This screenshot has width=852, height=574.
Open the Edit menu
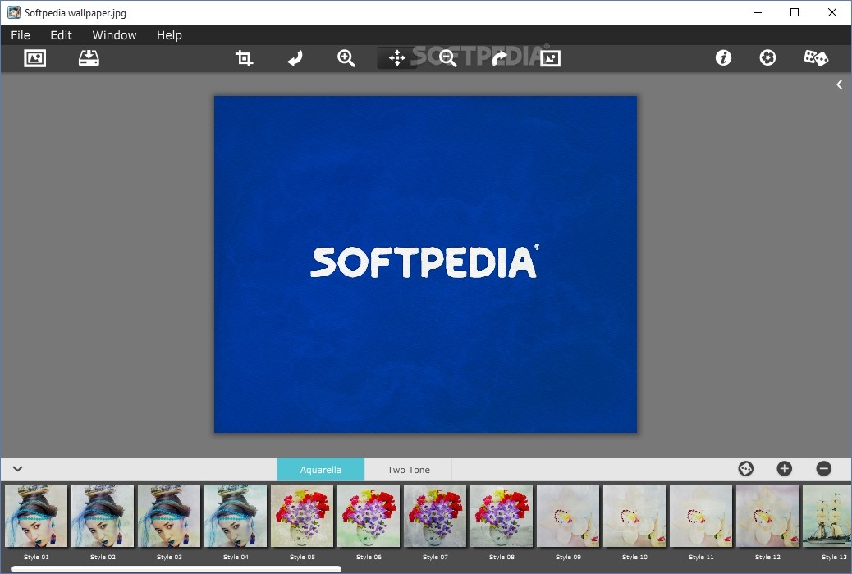[x=61, y=35]
